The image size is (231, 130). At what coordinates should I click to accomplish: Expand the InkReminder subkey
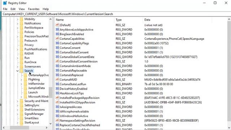click(x=21, y=84)
